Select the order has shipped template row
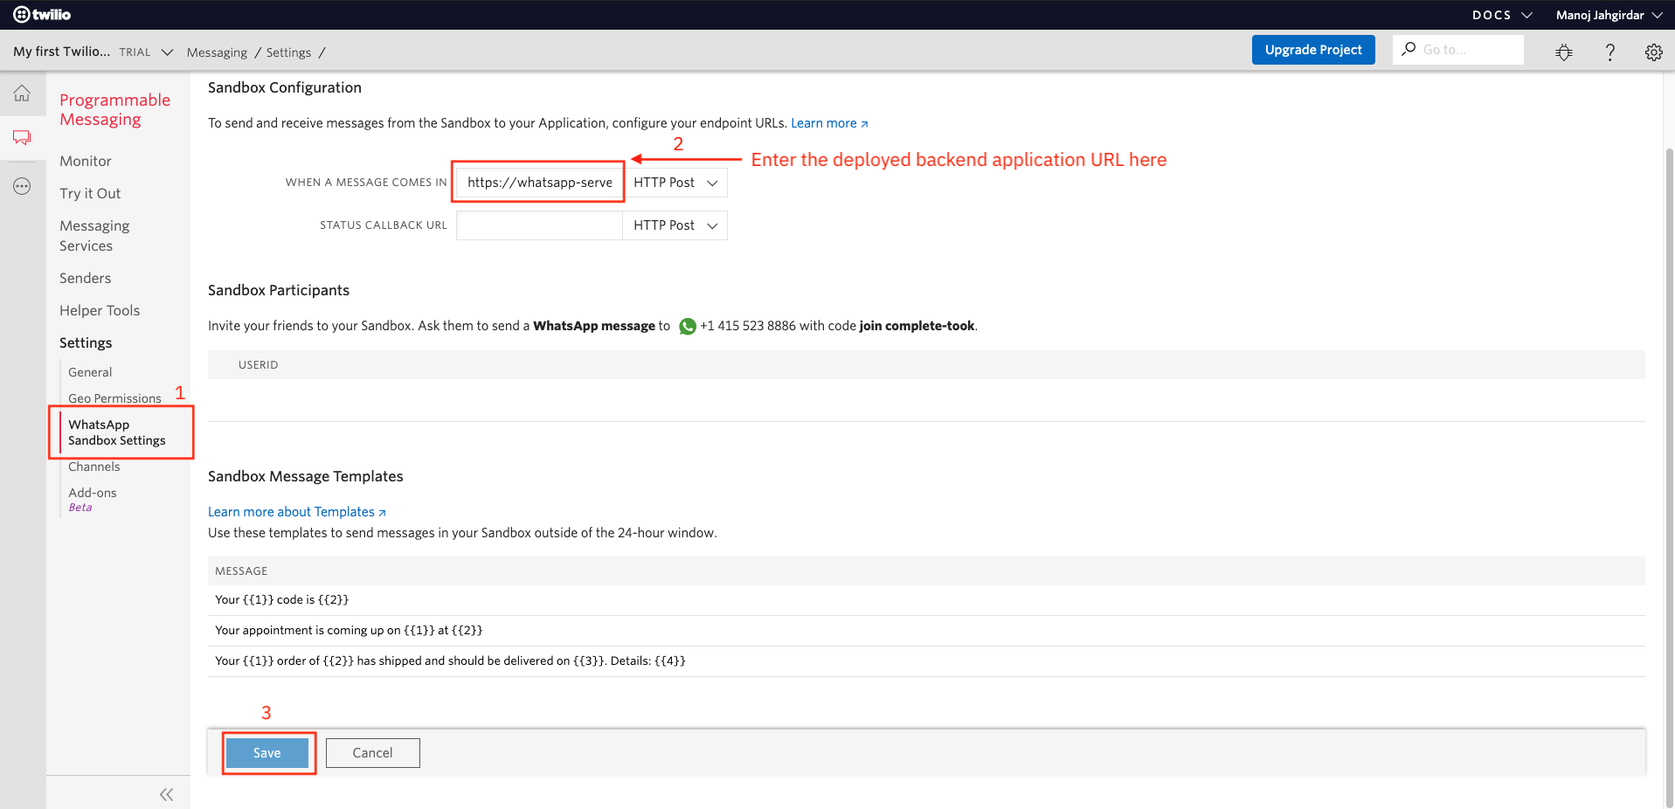Screen dimensions: 1675x809 pos(926,661)
